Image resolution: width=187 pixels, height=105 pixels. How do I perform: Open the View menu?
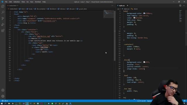(x=23, y=2)
